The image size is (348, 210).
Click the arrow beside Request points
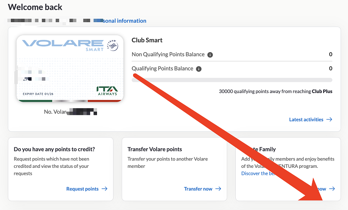coord(104,189)
